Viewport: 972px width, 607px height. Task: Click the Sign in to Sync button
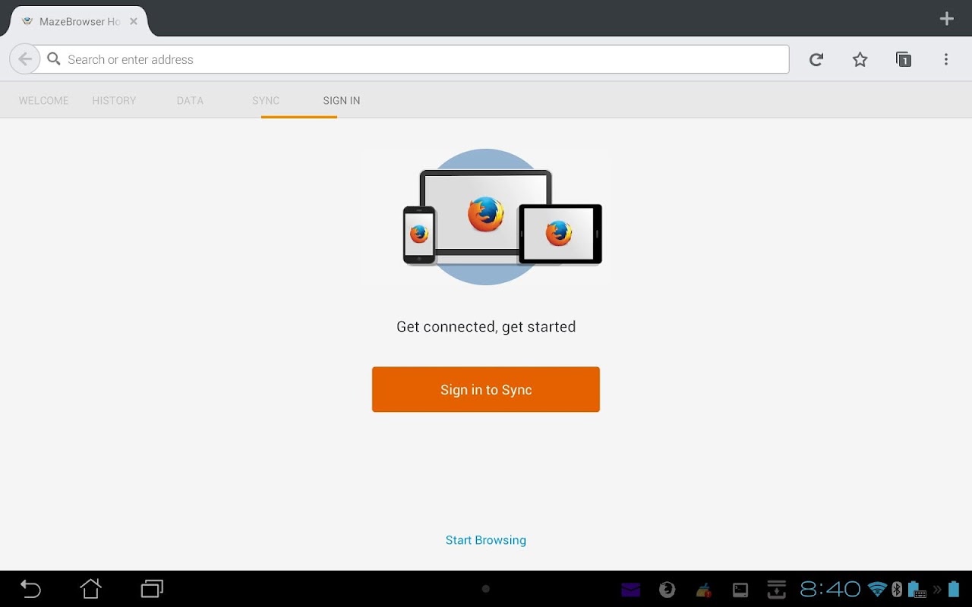click(486, 389)
